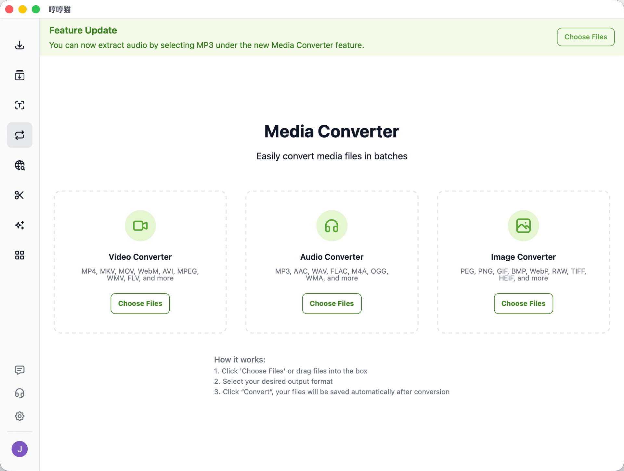Open the AI features tool
Image resolution: width=624 pixels, height=471 pixels.
pos(19,225)
